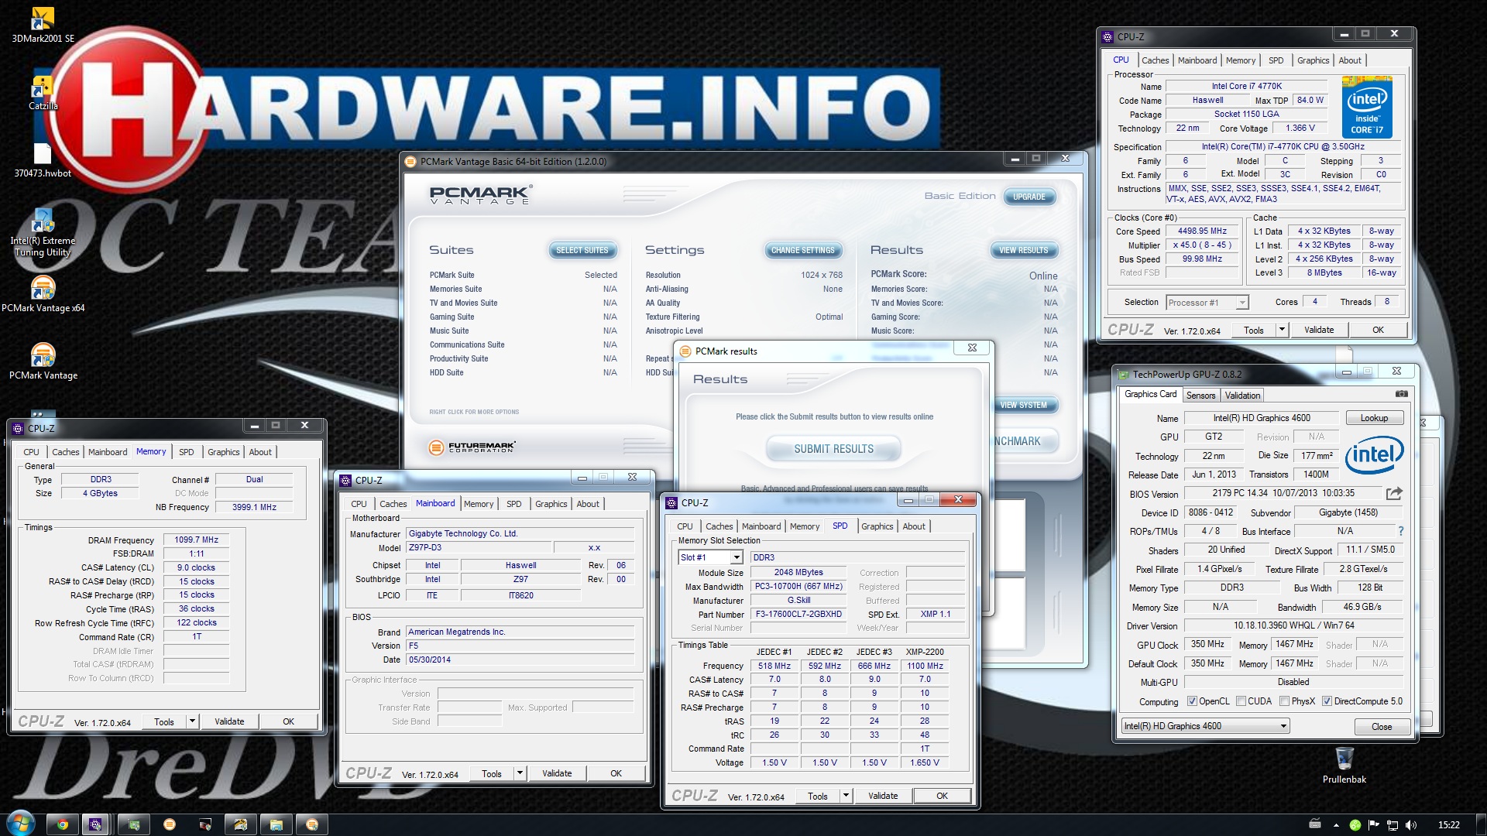
Task: Click the XMP 1.1 SPD Ext. value
Action: click(935, 614)
